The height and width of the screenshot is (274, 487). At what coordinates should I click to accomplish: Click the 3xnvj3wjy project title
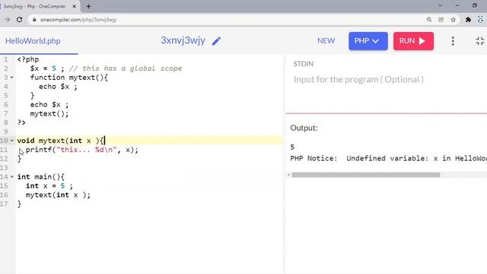click(x=183, y=40)
